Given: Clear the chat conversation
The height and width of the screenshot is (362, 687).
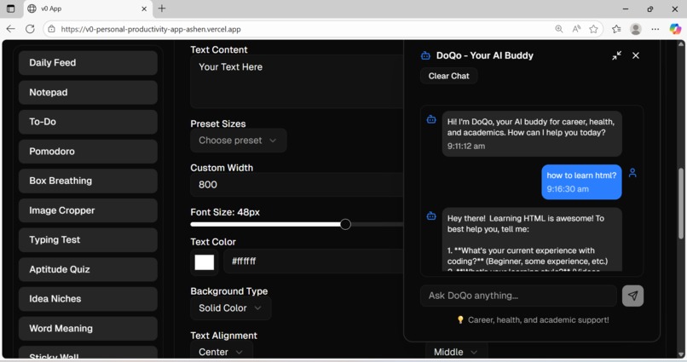Looking at the screenshot, I should point(448,76).
